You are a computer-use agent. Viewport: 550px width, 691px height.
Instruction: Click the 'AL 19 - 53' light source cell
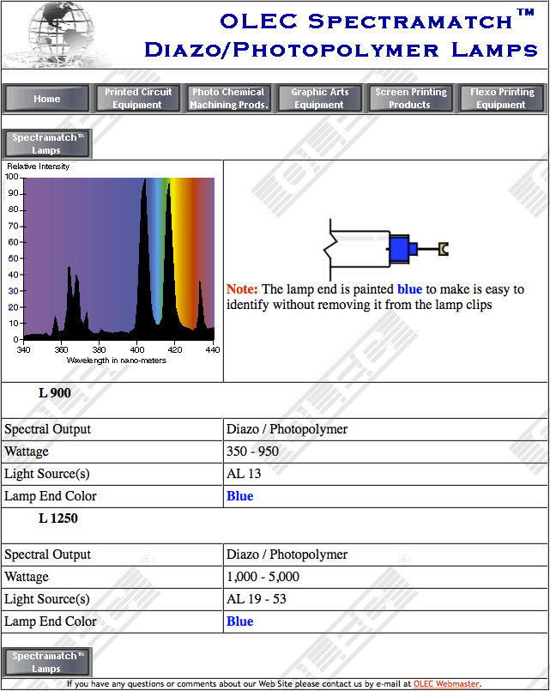[x=257, y=599]
